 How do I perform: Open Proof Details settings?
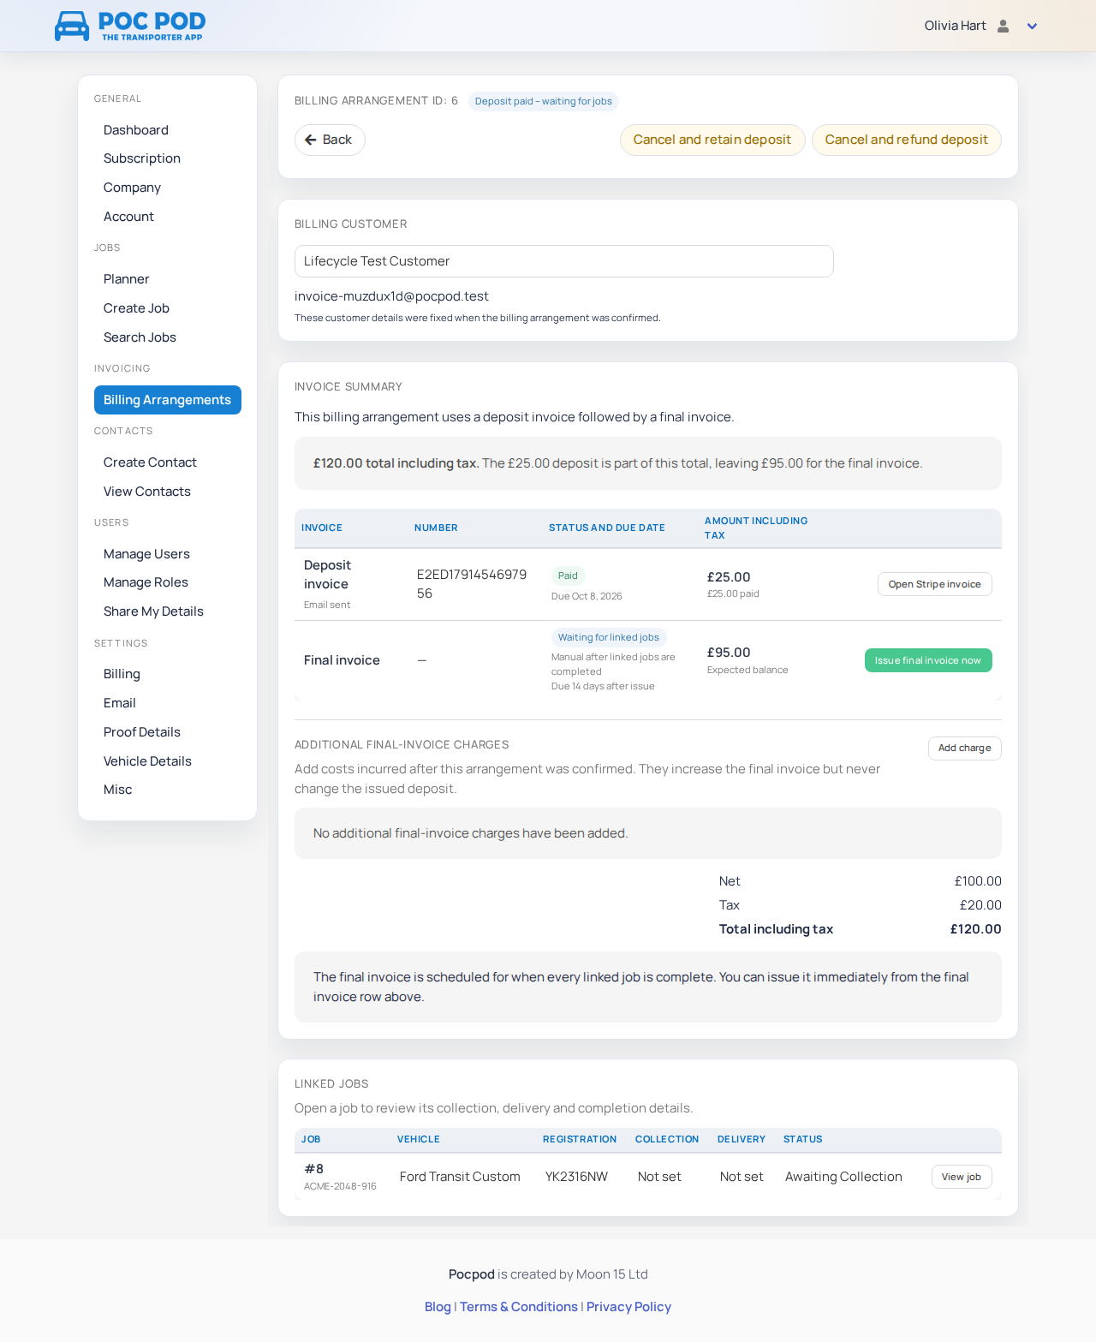142,732
